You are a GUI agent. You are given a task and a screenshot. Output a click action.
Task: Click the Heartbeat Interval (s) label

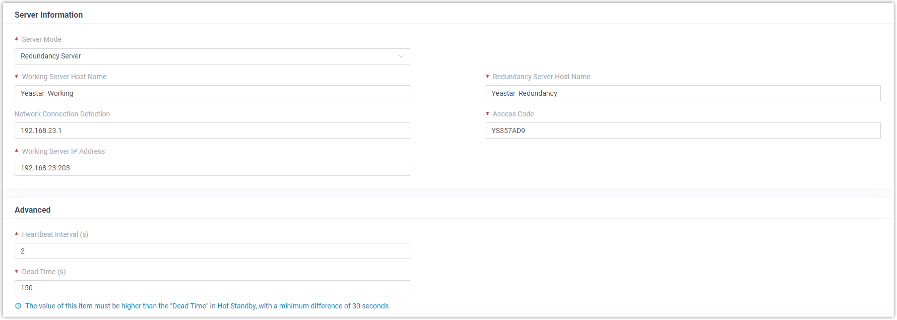55,234
